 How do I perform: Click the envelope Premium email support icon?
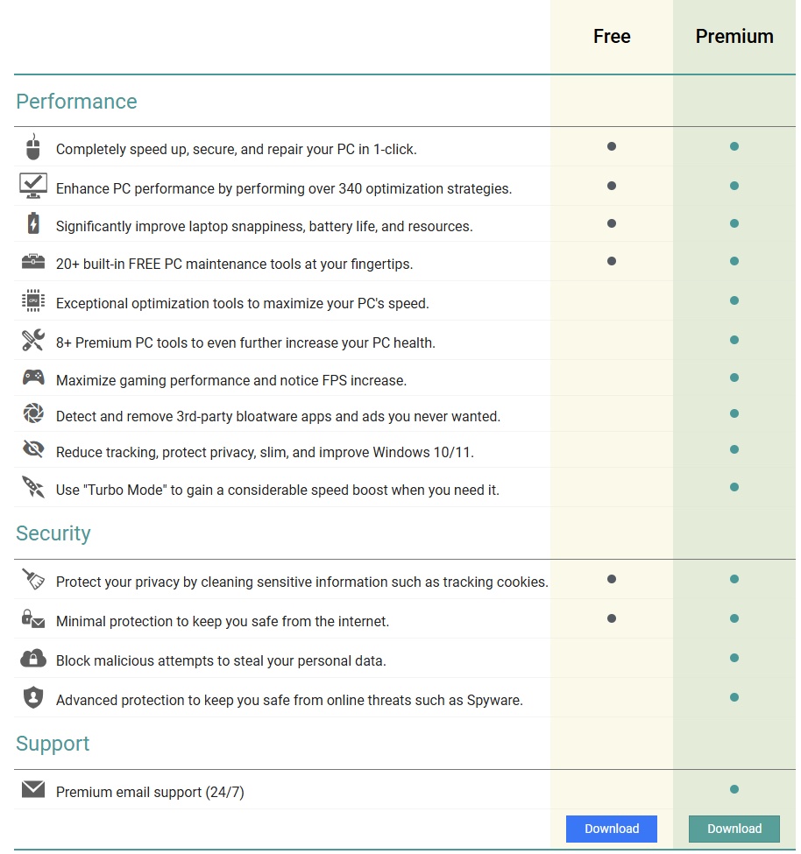pos(33,790)
